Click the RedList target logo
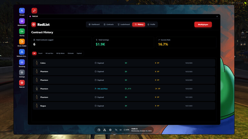Screen dimensions: 248x139 point(34,24)
